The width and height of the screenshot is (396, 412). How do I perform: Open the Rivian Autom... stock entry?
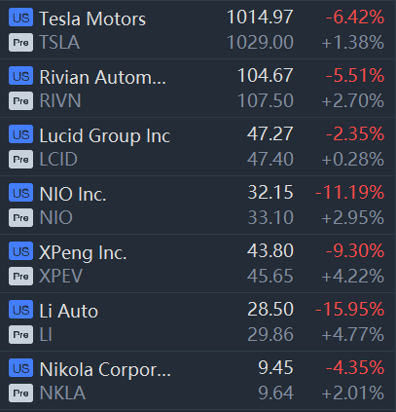point(102,77)
